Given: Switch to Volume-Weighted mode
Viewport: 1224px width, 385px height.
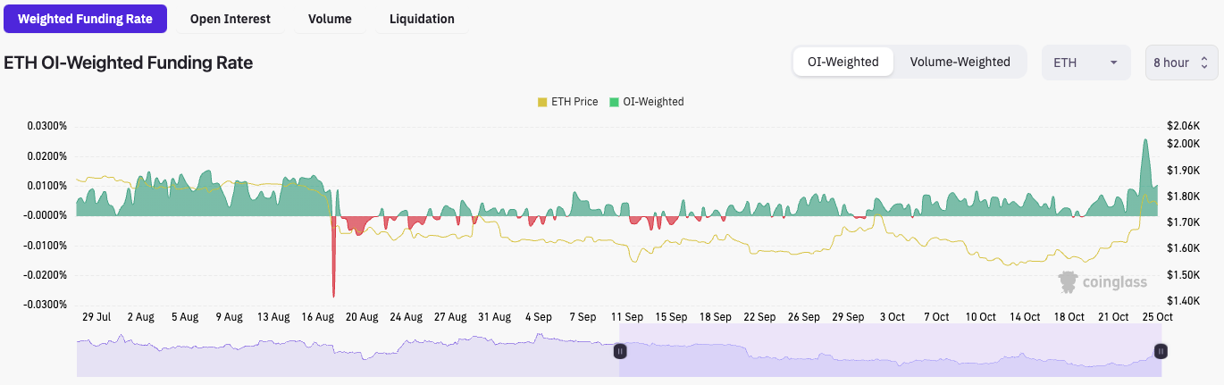Looking at the screenshot, I should coord(960,63).
